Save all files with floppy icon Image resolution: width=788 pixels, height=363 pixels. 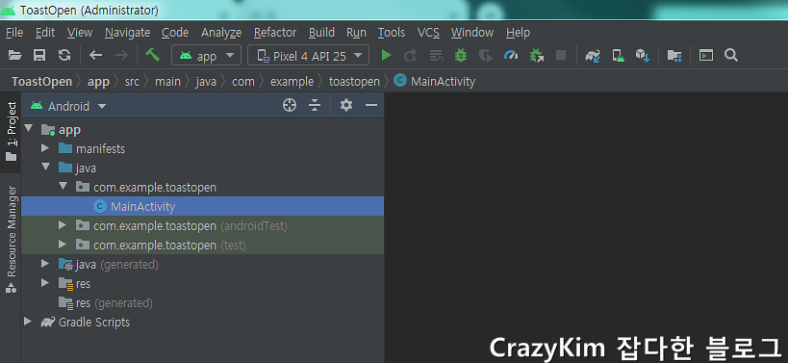pos(39,55)
